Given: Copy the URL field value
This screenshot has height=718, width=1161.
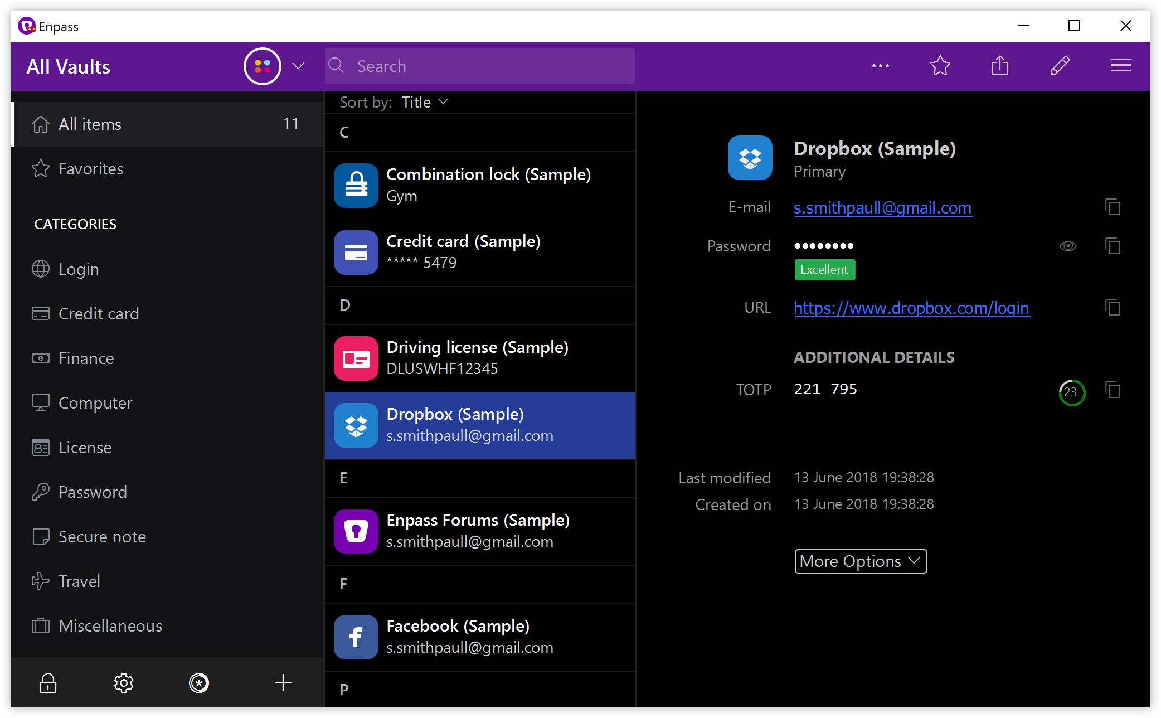Looking at the screenshot, I should tap(1113, 308).
